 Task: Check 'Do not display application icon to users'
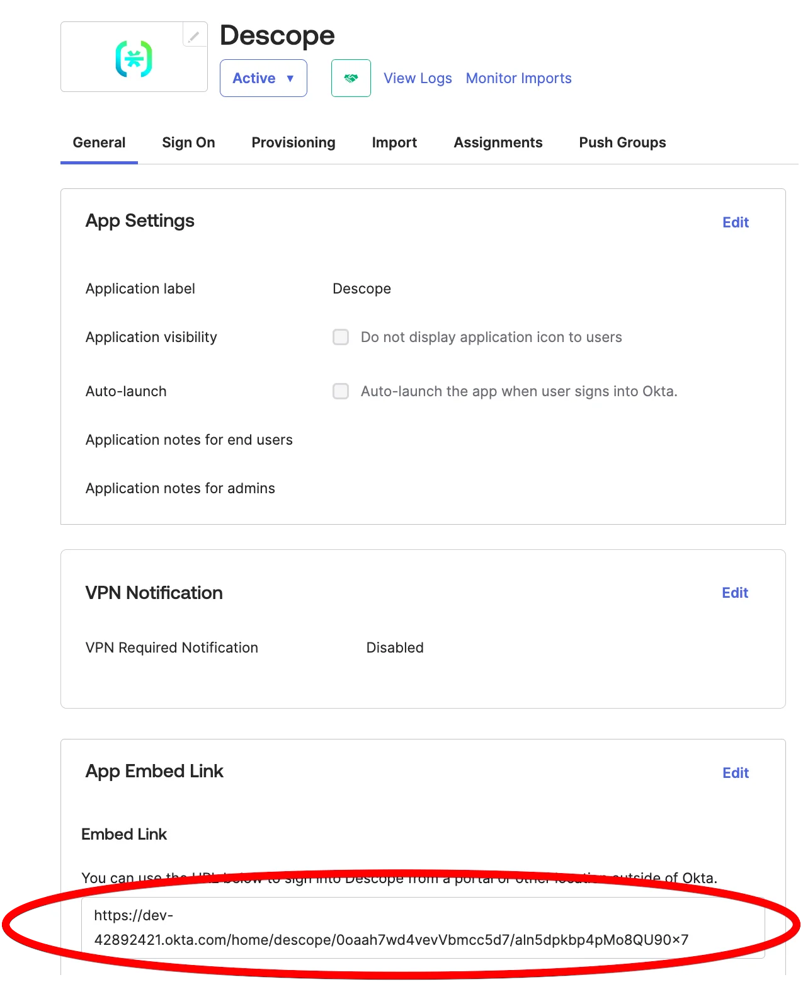340,337
